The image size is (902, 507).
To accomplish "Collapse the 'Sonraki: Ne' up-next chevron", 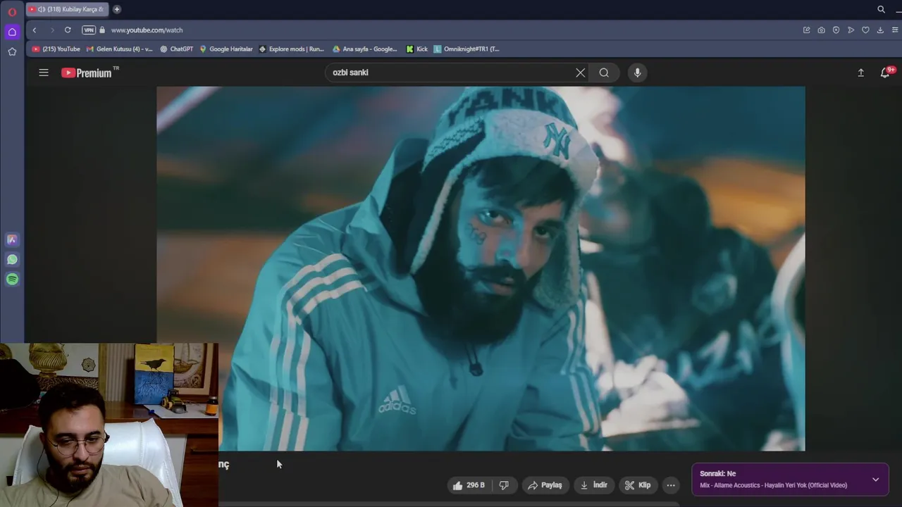I will pyautogui.click(x=875, y=480).
